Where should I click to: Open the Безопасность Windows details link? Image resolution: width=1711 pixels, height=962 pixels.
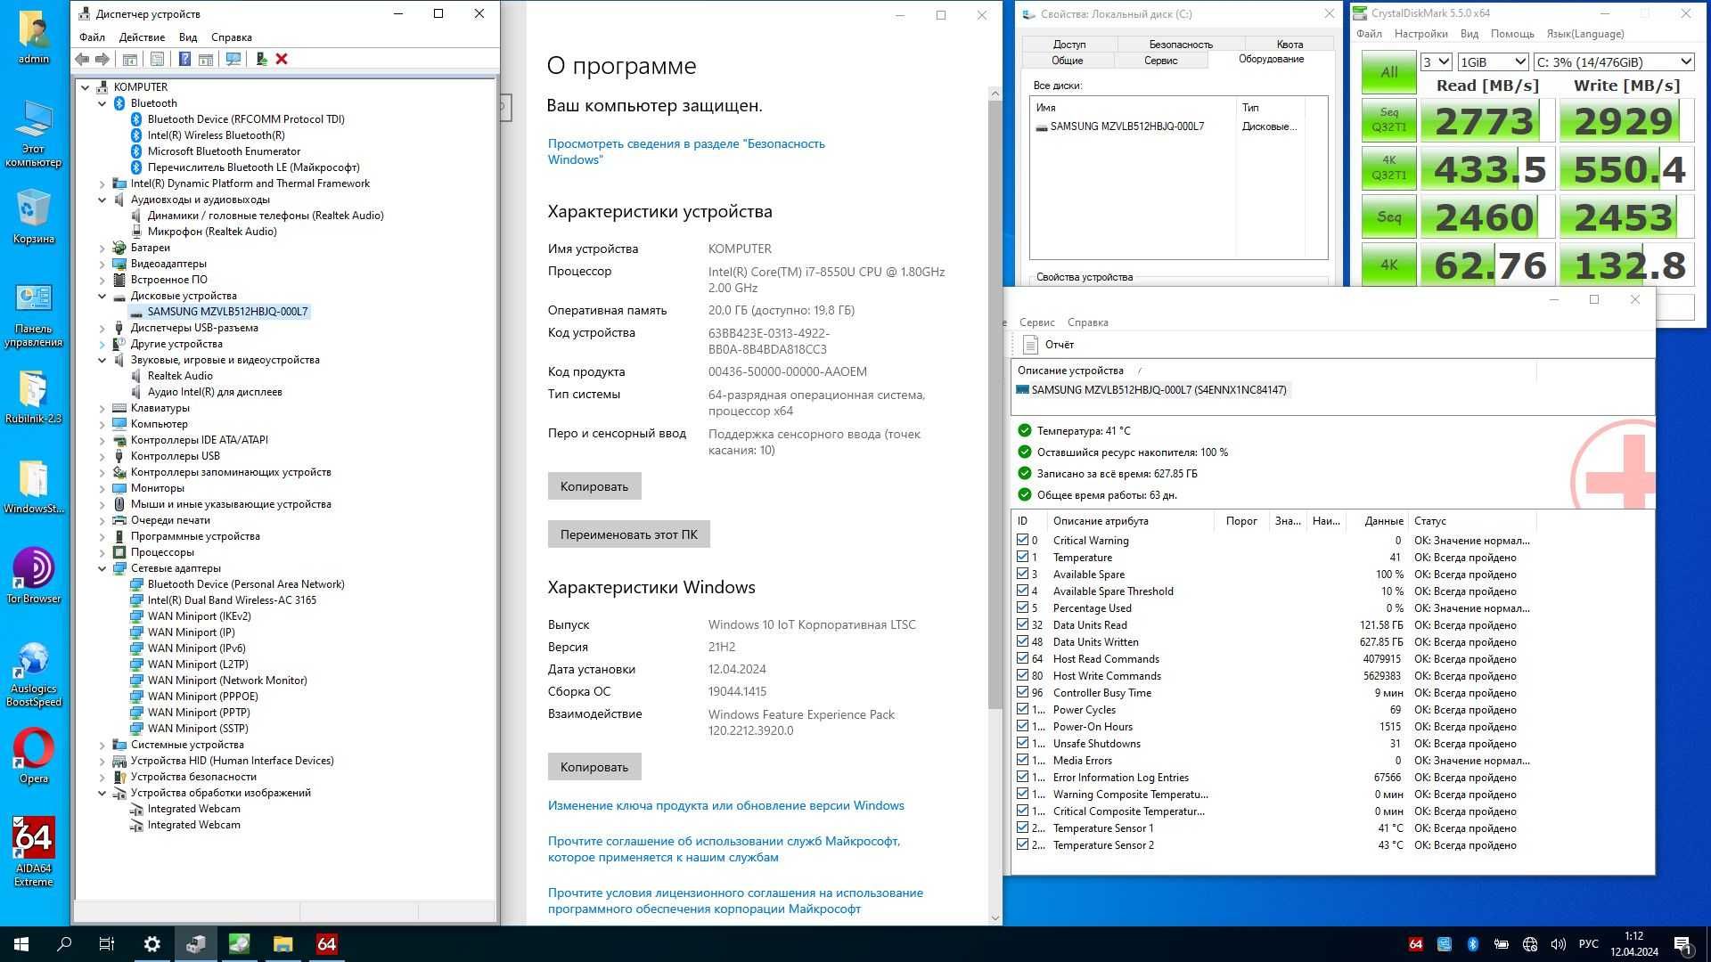pos(686,151)
